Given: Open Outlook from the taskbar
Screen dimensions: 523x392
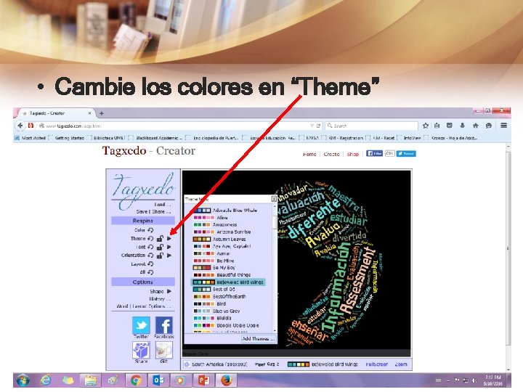Looking at the screenshot, I should (x=158, y=380).
